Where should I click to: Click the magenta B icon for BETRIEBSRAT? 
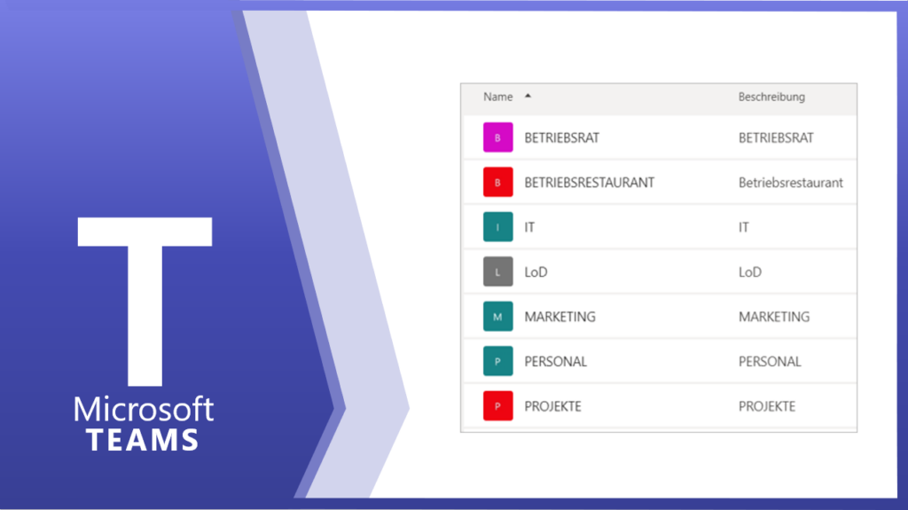497,137
